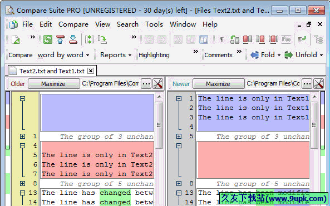
Task: Click the blue Fold arrows icon
Action: [x=254, y=55]
